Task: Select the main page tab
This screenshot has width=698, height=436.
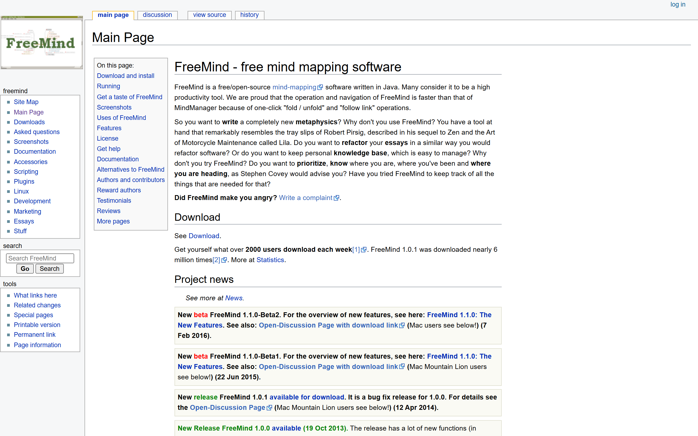Action: tap(113, 15)
